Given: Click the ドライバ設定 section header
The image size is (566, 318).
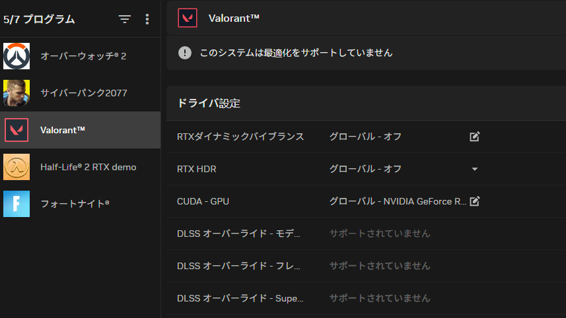Looking at the screenshot, I should (x=209, y=104).
